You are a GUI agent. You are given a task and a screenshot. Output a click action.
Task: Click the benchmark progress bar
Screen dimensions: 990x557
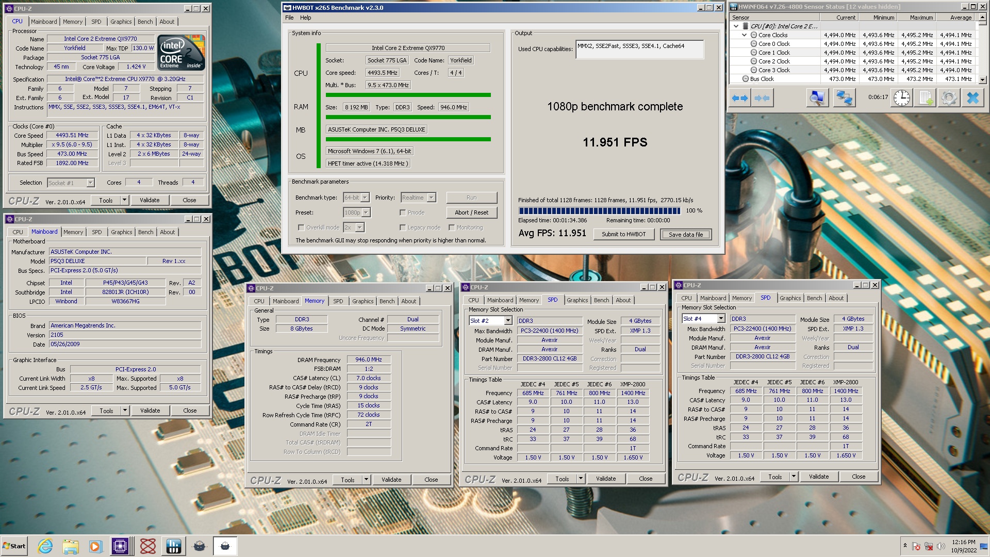click(x=600, y=211)
